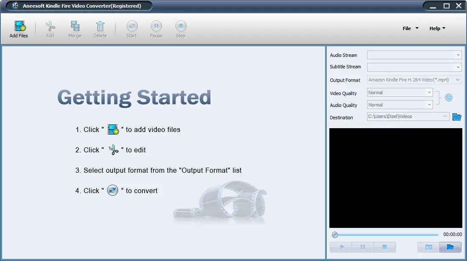Open the Video Quality dropdown
Screen dimensions: 467x261
(x=400, y=93)
